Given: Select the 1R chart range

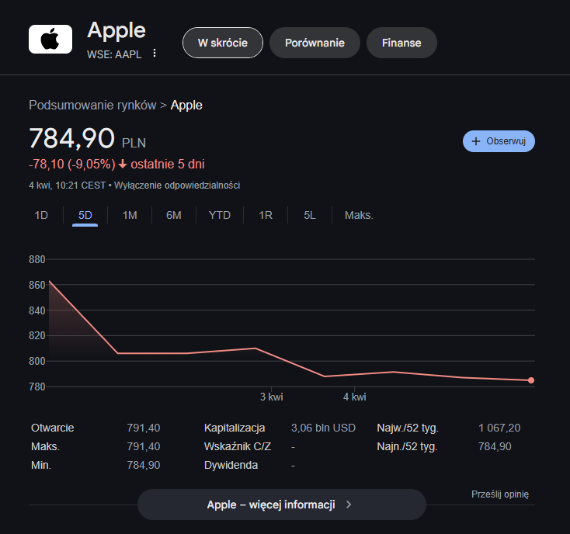Looking at the screenshot, I should [x=266, y=216].
